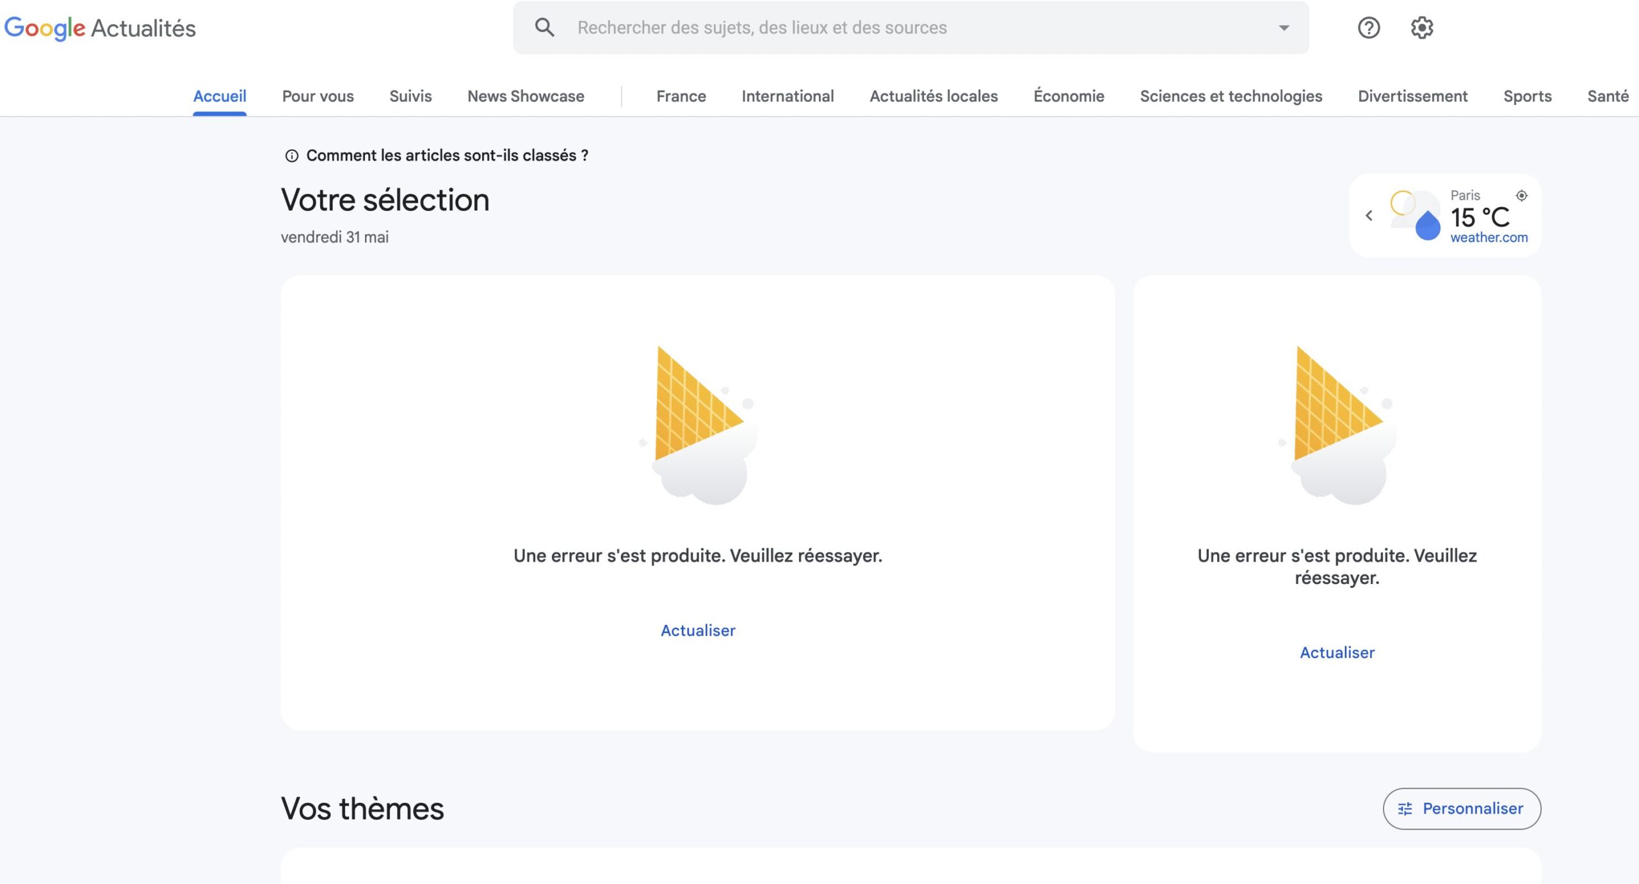The height and width of the screenshot is (884, 1639).
Task: Click the search magnifier icon
Action: [x=545, y=28]
